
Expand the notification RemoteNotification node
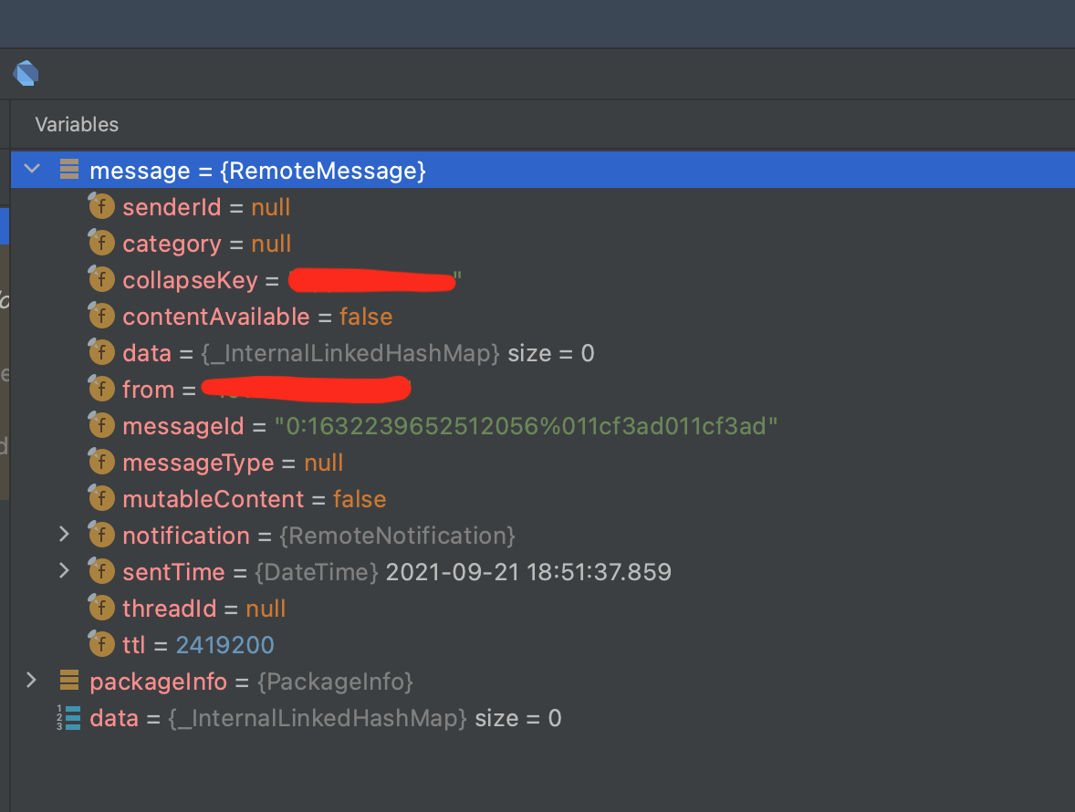(63, 535)
